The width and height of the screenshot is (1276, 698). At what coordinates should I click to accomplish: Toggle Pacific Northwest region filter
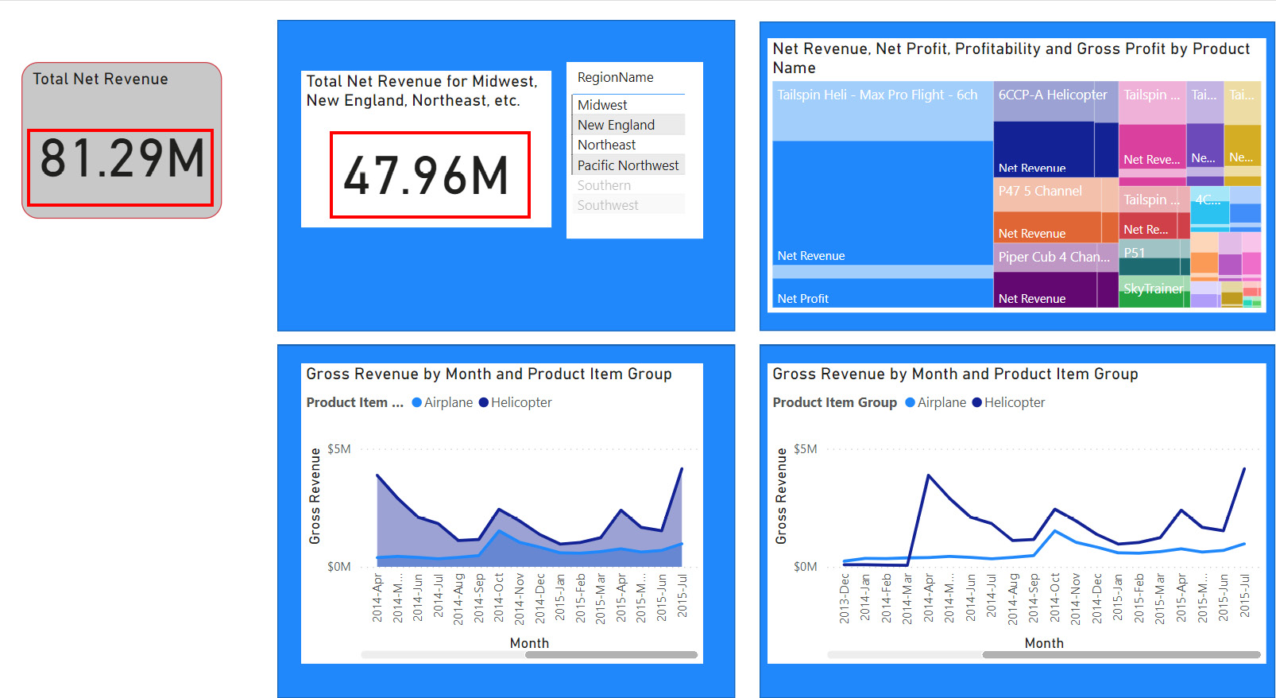[x=628, y=165]
